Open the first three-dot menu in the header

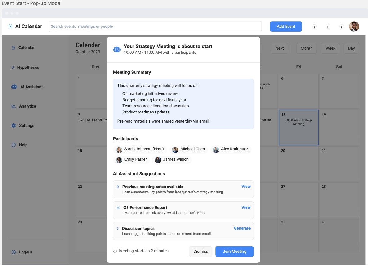[314, 27]
